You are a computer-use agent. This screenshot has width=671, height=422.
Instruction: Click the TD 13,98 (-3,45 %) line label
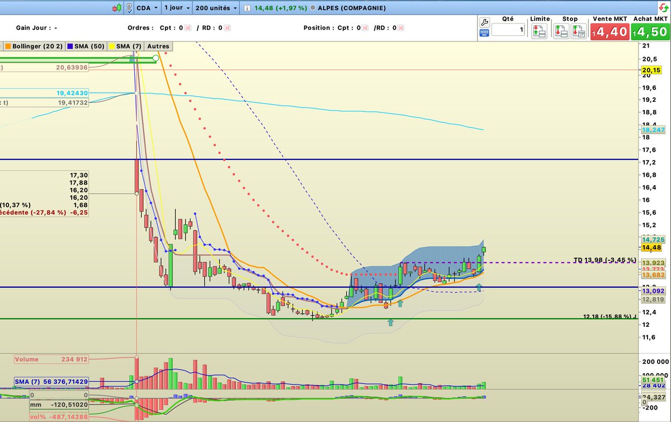(x=604, y=260)
